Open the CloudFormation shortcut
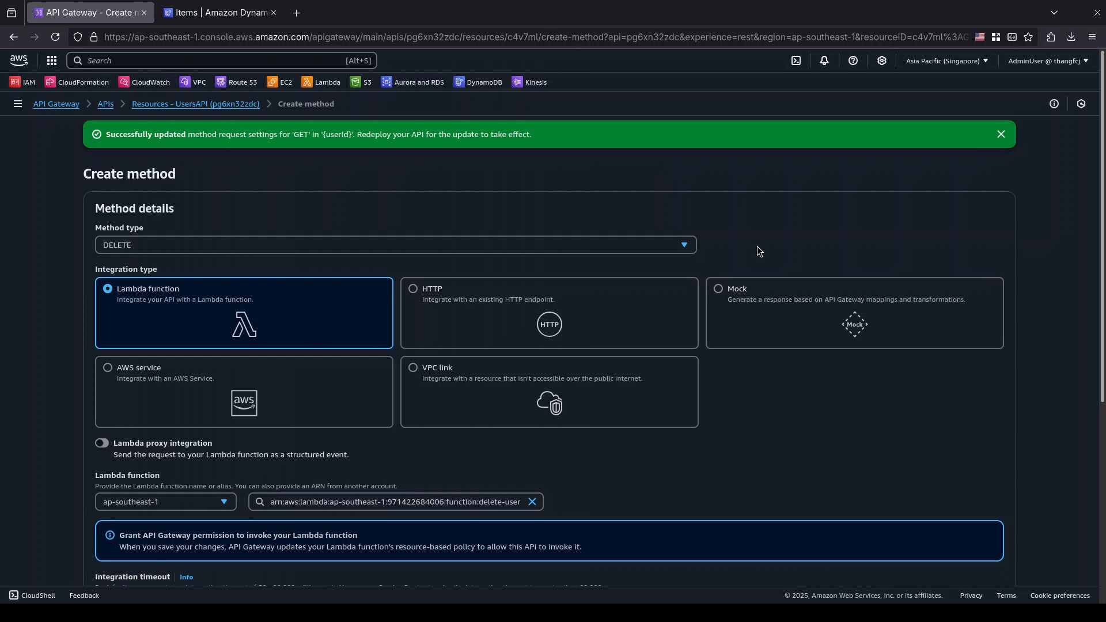This screenshot has width=1106, height=622. click(77, 82)
